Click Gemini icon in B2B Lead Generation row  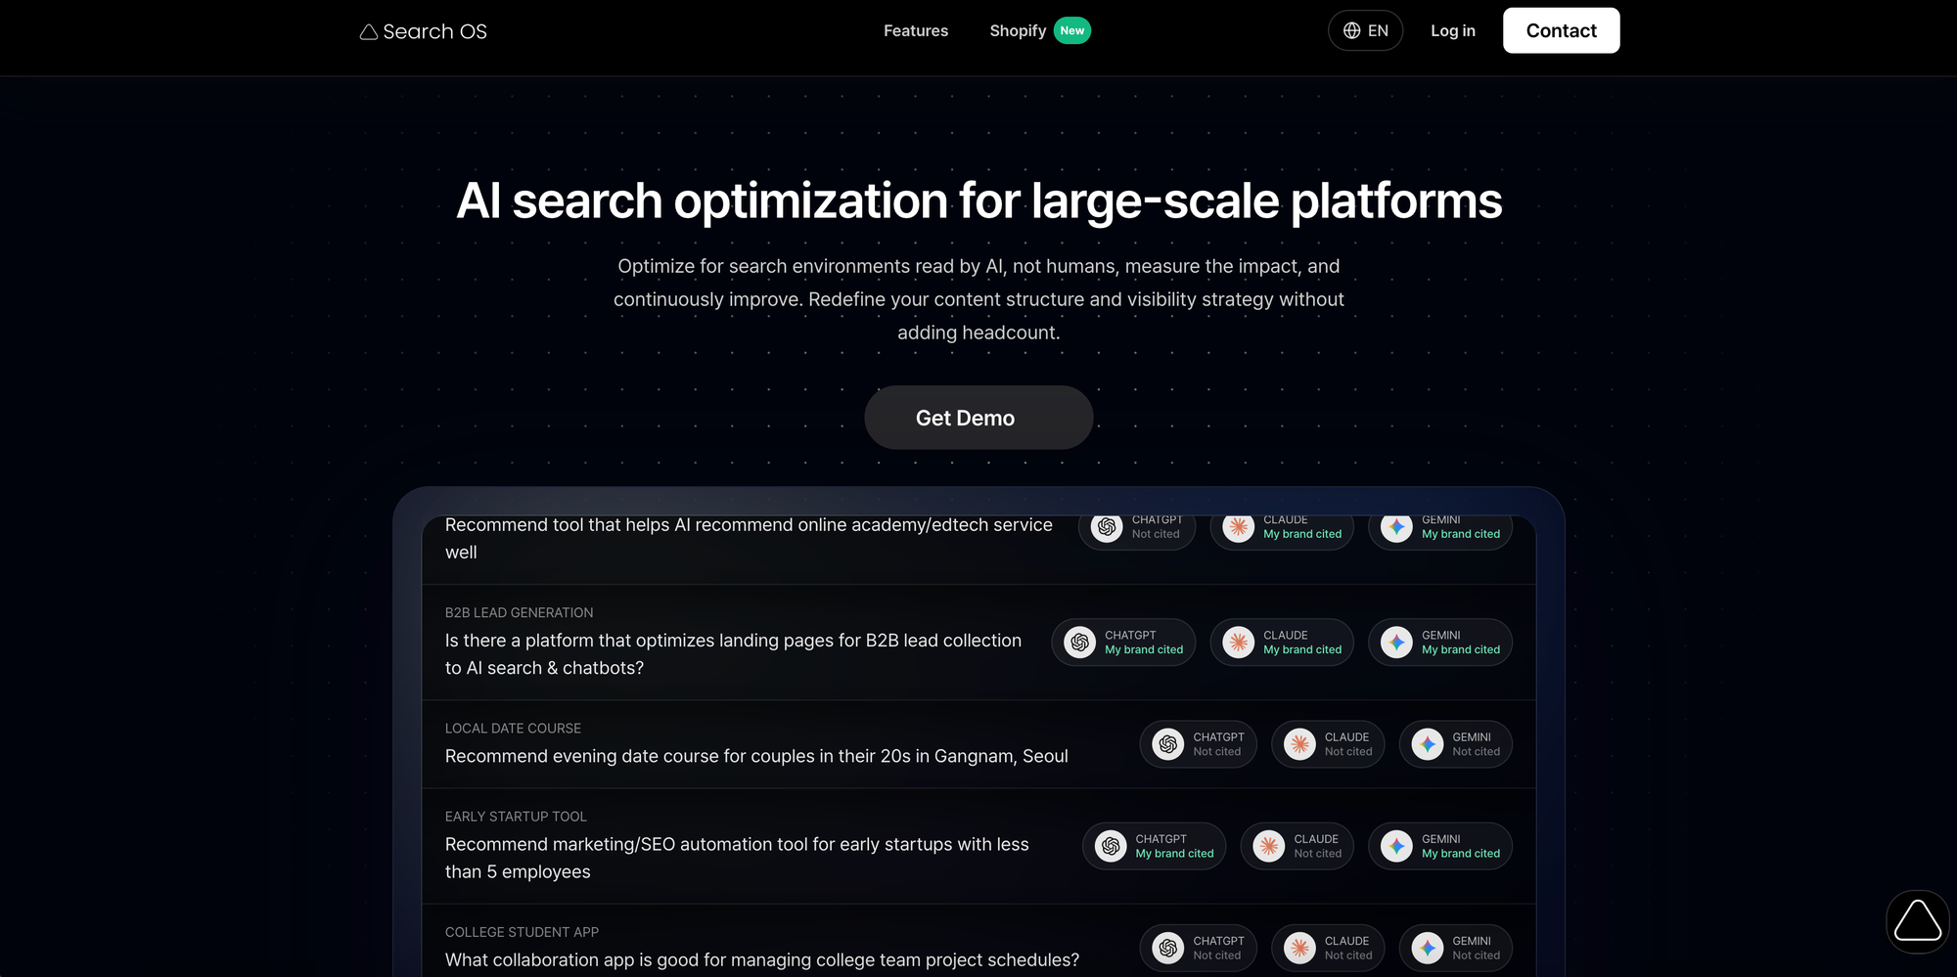[x=1396, y=643]
